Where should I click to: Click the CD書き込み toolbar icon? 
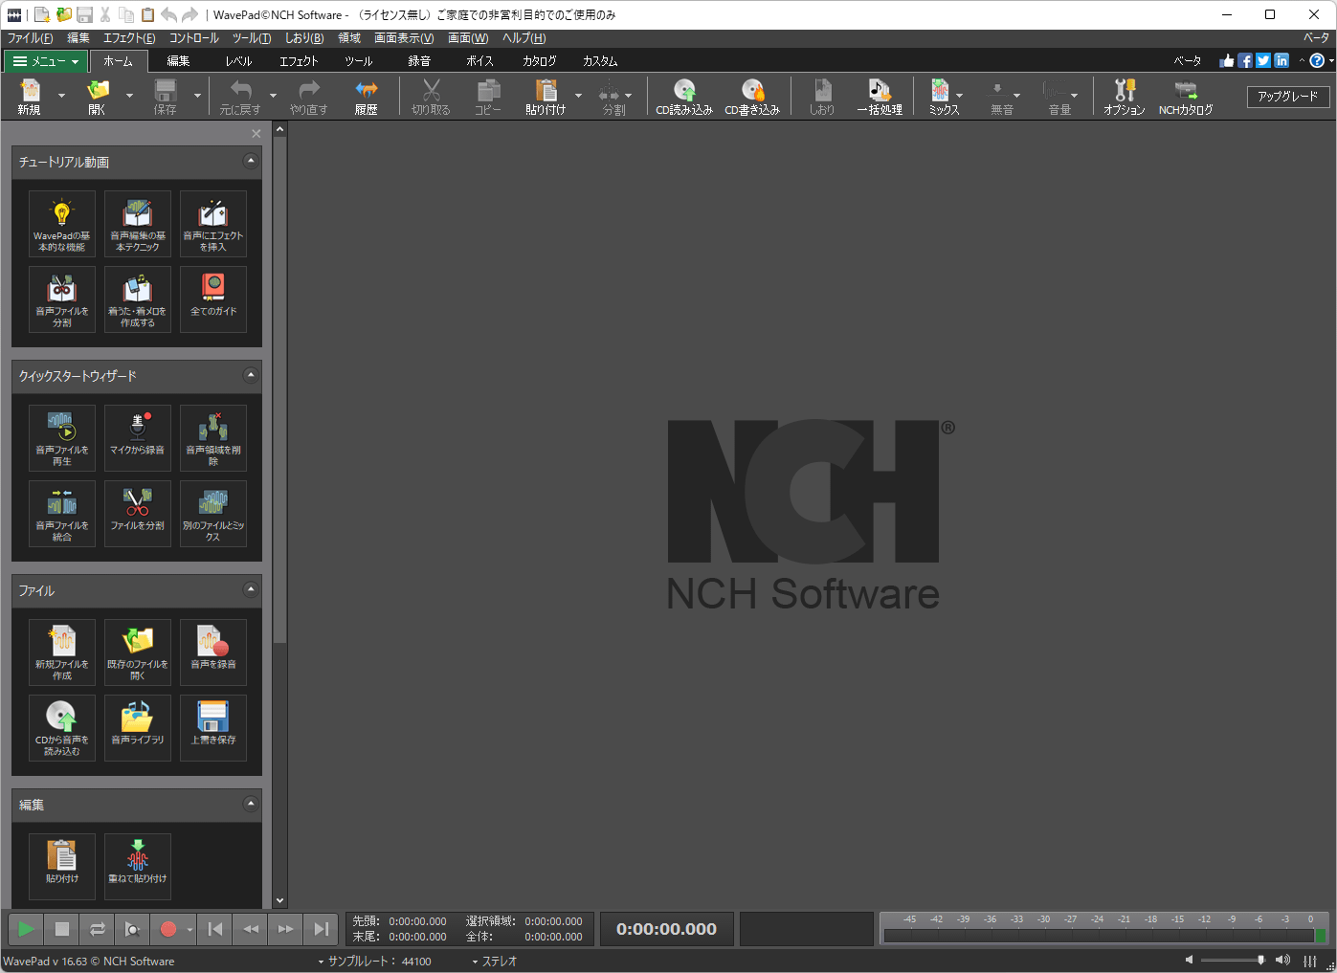pyautogui.click(x=752, y=97)
